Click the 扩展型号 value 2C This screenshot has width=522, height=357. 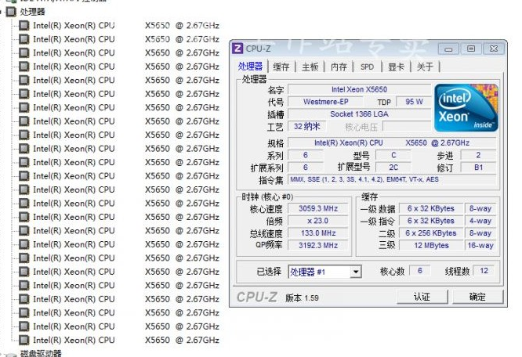pos(393,168)
